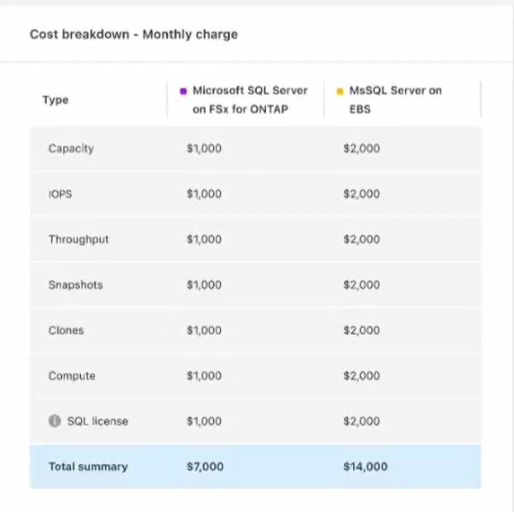This screenshot has height=512, width=514.
Task: Click the Compute cost under EBS column
Action: point(361,376)
